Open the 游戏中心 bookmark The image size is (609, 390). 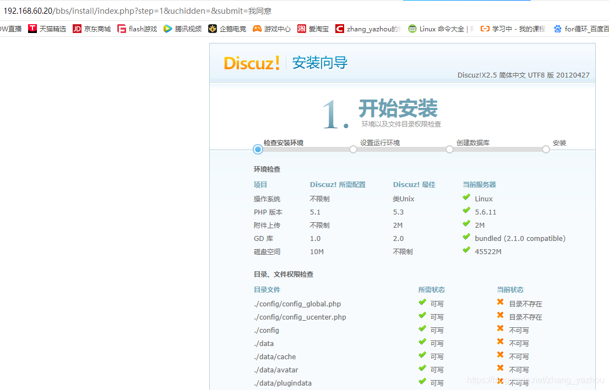coord(272,29)
